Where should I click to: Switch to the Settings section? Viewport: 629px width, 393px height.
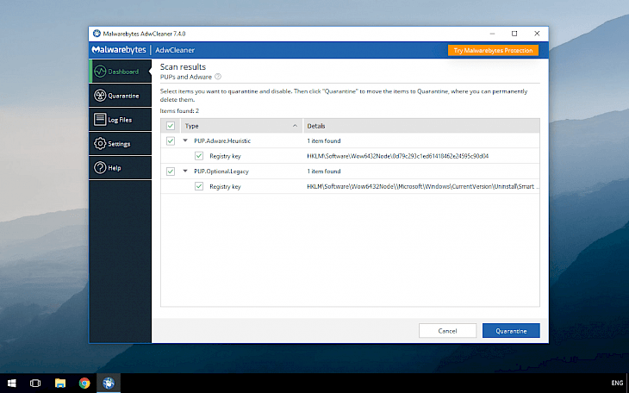(x=120, y=144)
